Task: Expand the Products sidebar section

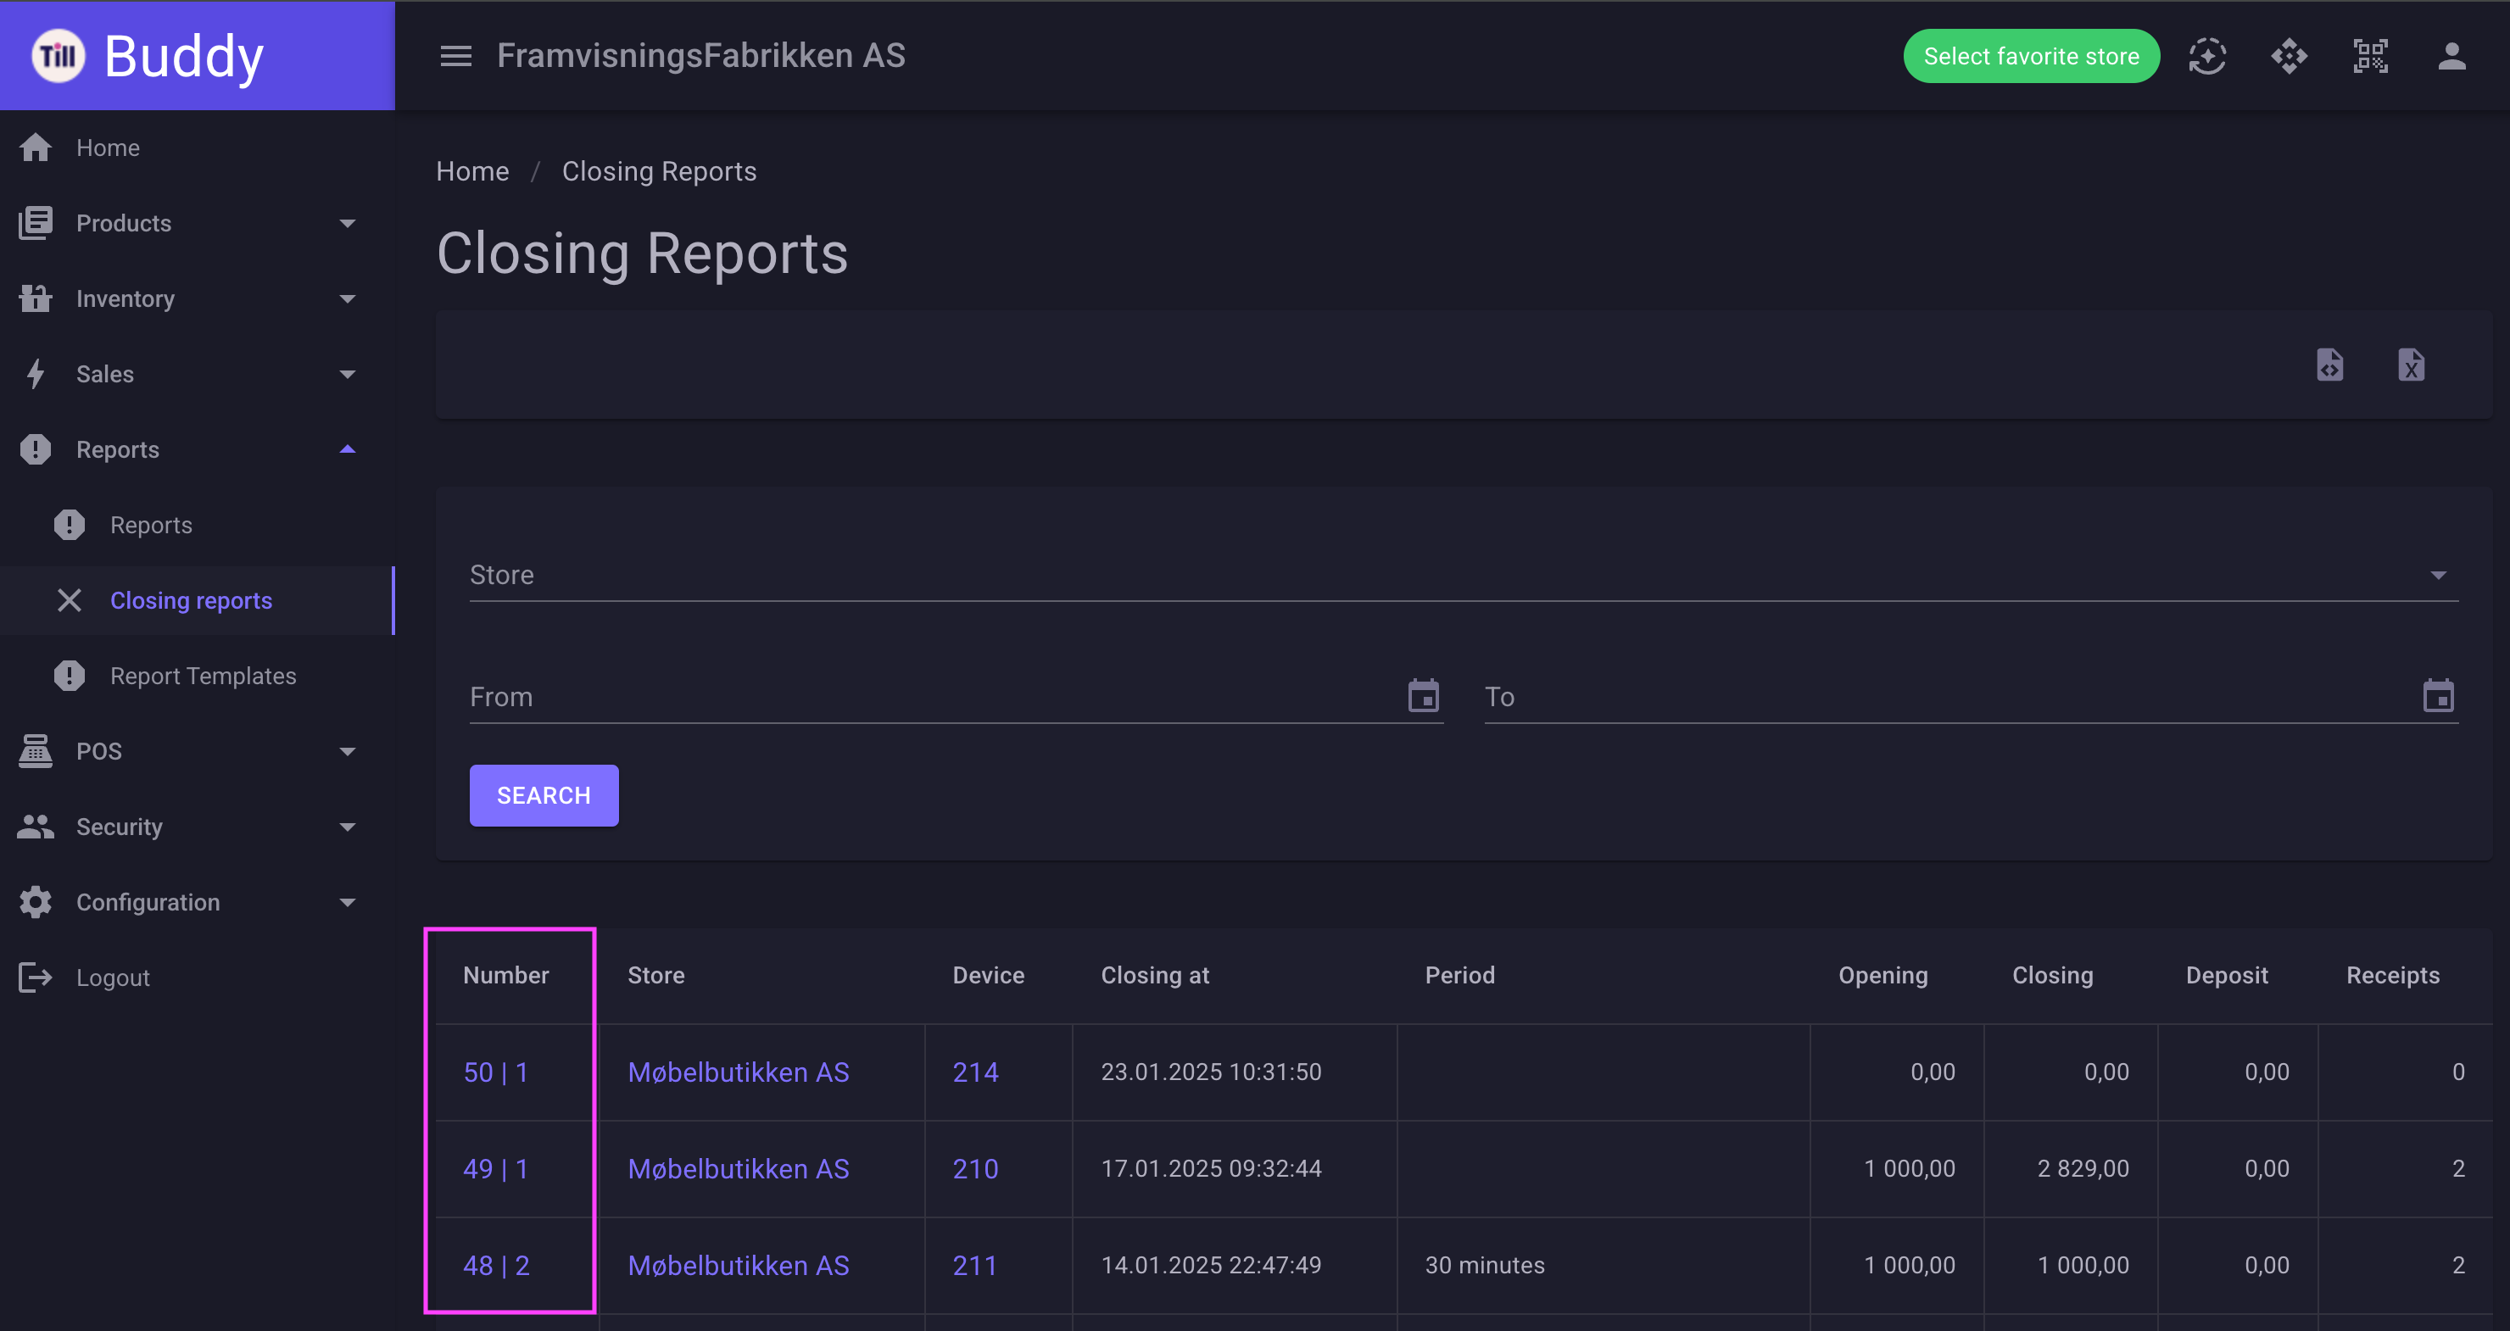Action: click(188, 223)
